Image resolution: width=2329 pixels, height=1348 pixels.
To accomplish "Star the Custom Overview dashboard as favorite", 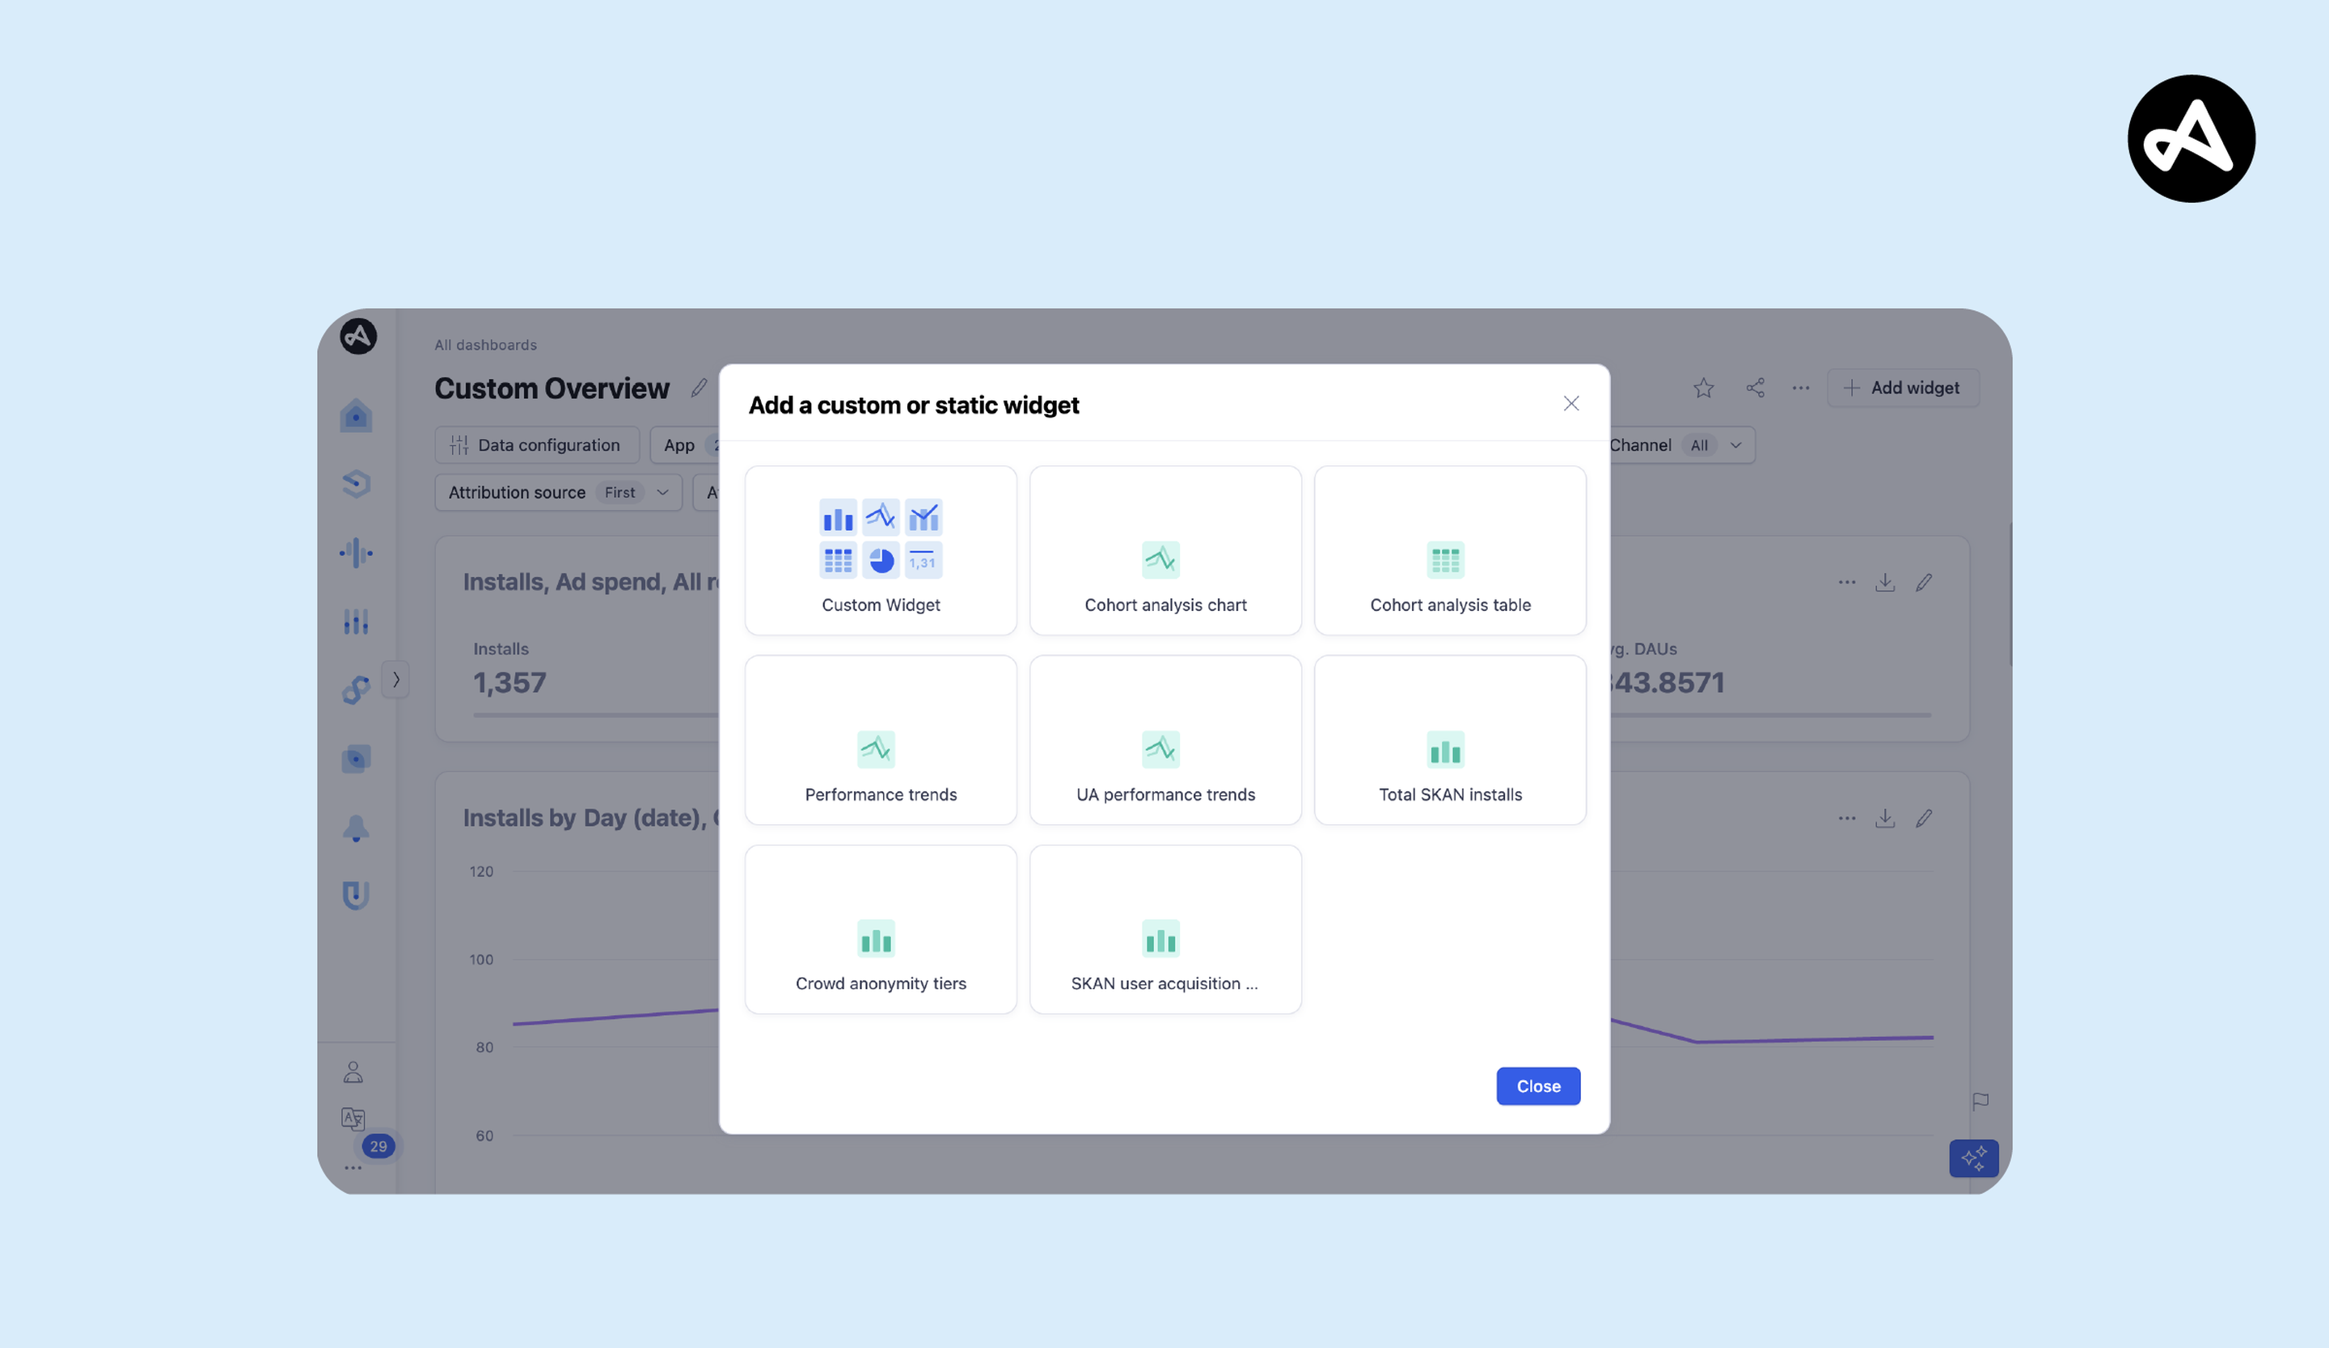I will pyautogui.click(x=1703, y=388).
